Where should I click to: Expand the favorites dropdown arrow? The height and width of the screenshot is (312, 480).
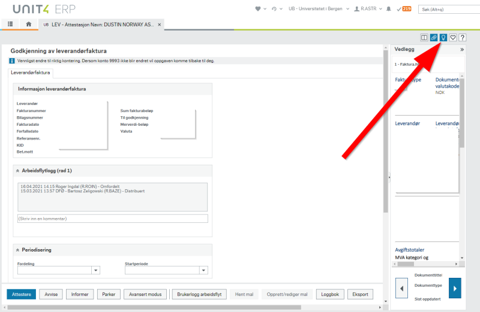(x=265, y=9)
